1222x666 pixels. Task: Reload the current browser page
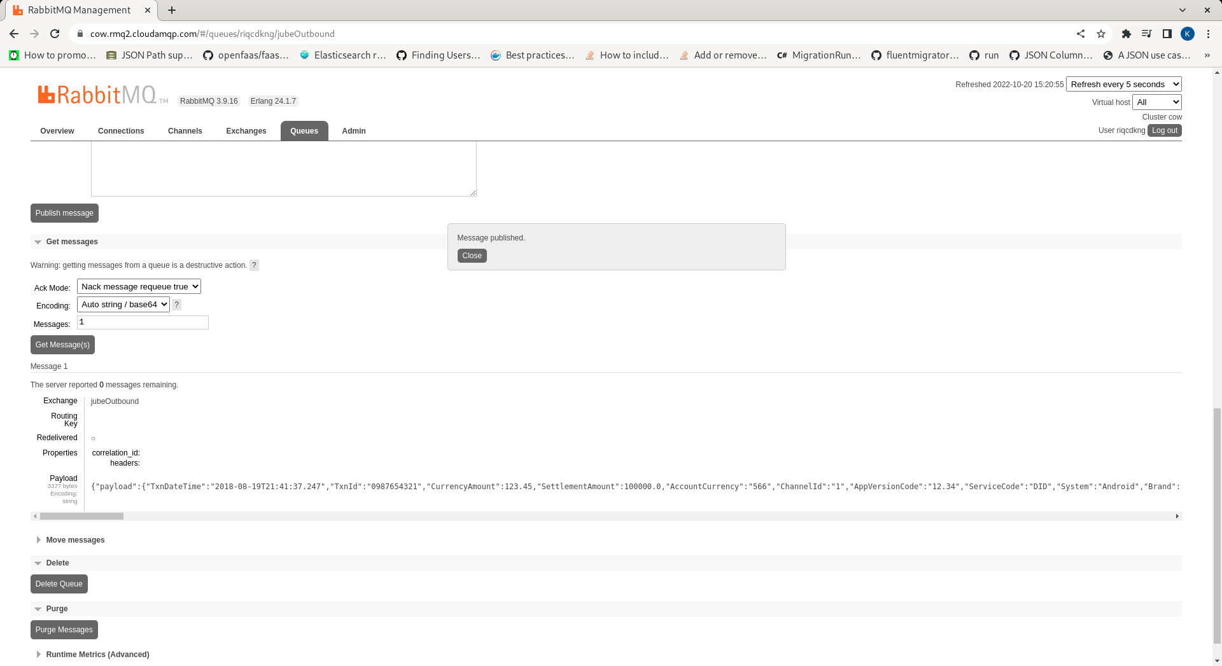tap(55, 34)
